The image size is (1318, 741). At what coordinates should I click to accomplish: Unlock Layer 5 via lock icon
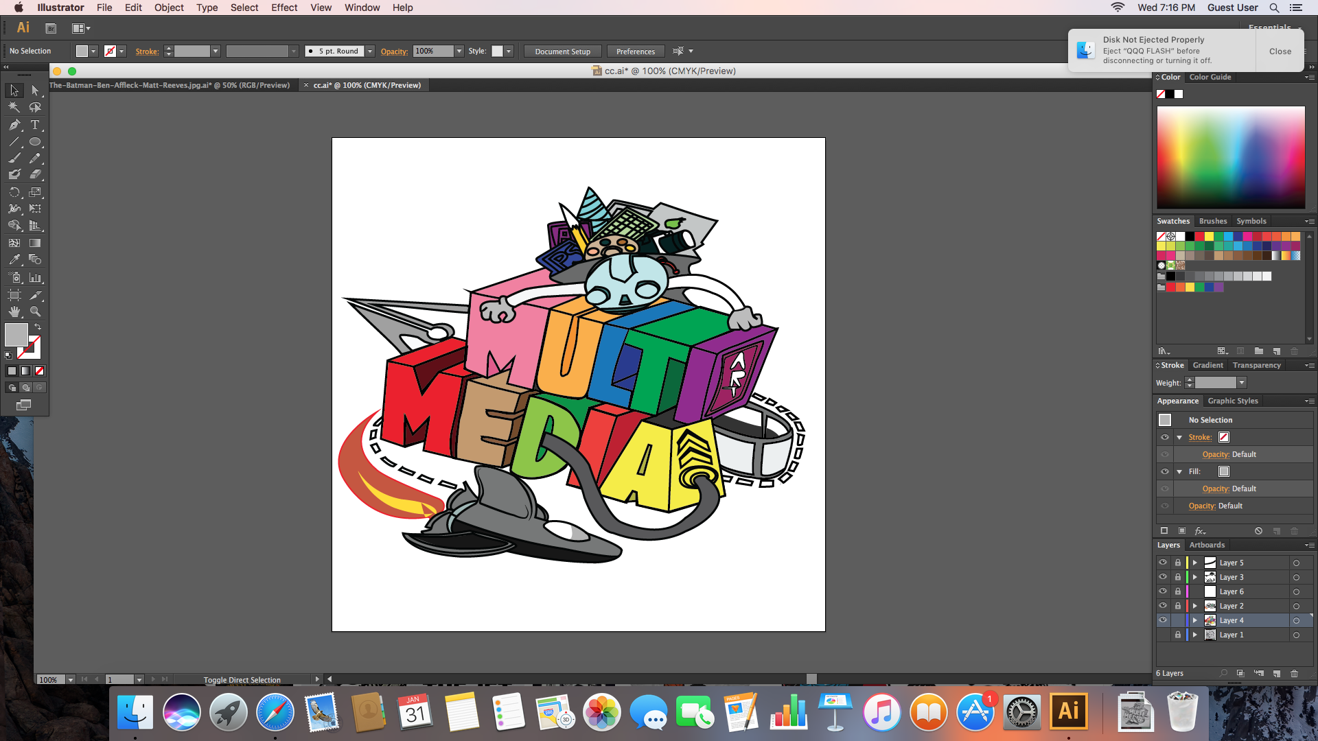pos(1178,563)
